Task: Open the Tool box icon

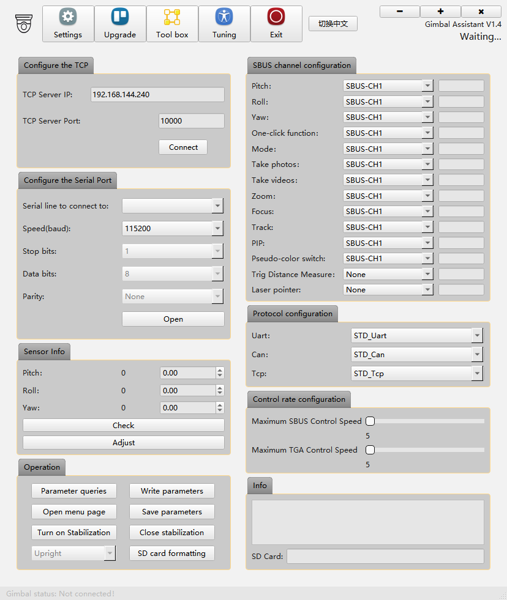Action: point(172,18)
